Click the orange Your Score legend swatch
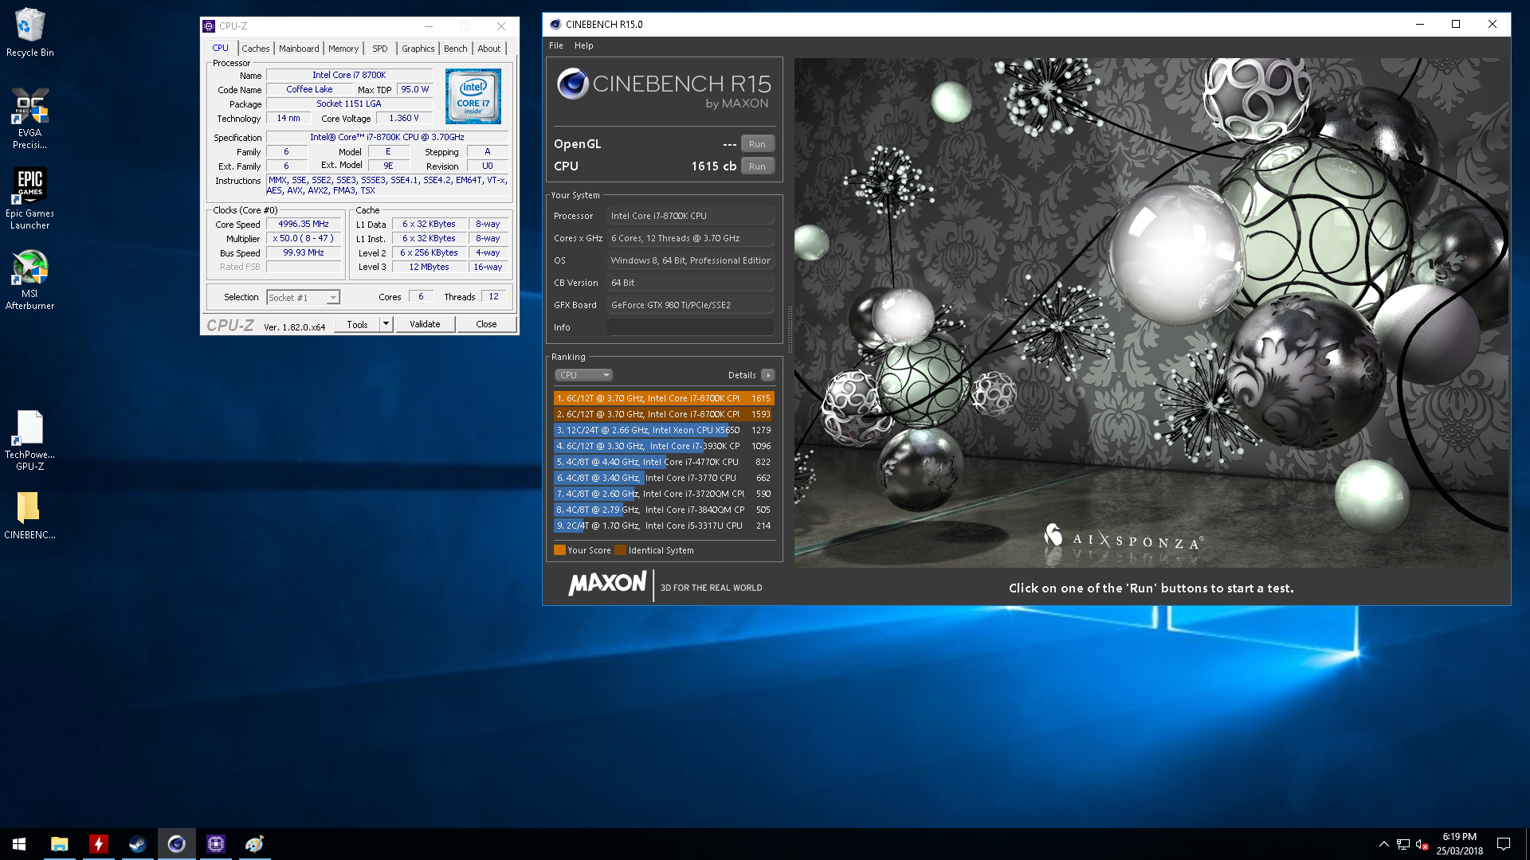 click(x=559, y=550)
